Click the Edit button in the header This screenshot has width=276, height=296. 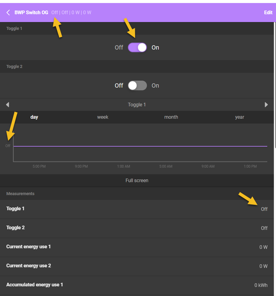pos(268,12)
